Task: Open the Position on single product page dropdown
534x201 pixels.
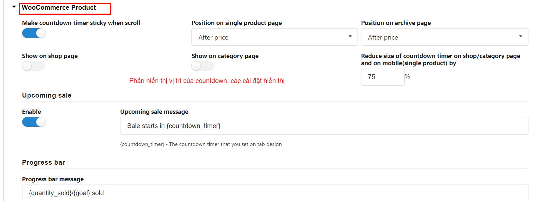Action: click(274, 37)
